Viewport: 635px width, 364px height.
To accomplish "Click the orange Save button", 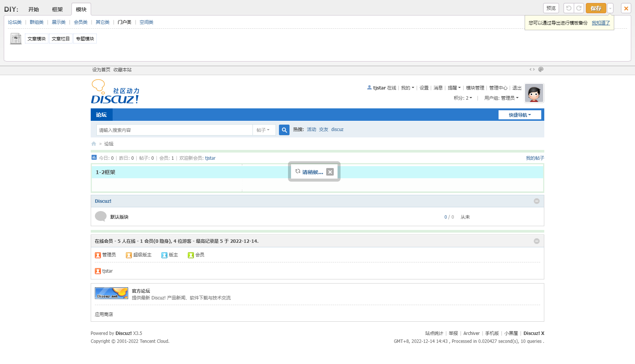I will coord(596,8).
